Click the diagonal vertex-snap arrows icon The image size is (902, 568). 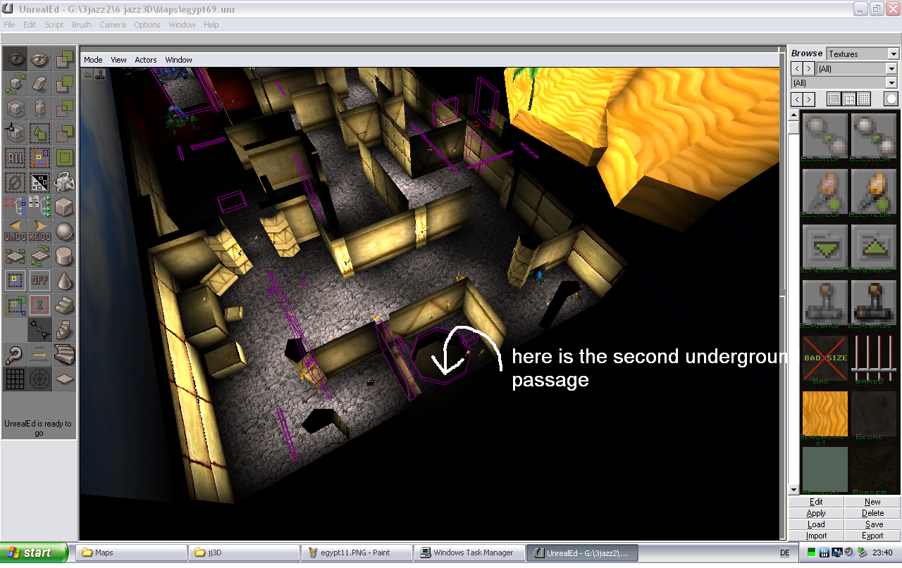(40, 329)
